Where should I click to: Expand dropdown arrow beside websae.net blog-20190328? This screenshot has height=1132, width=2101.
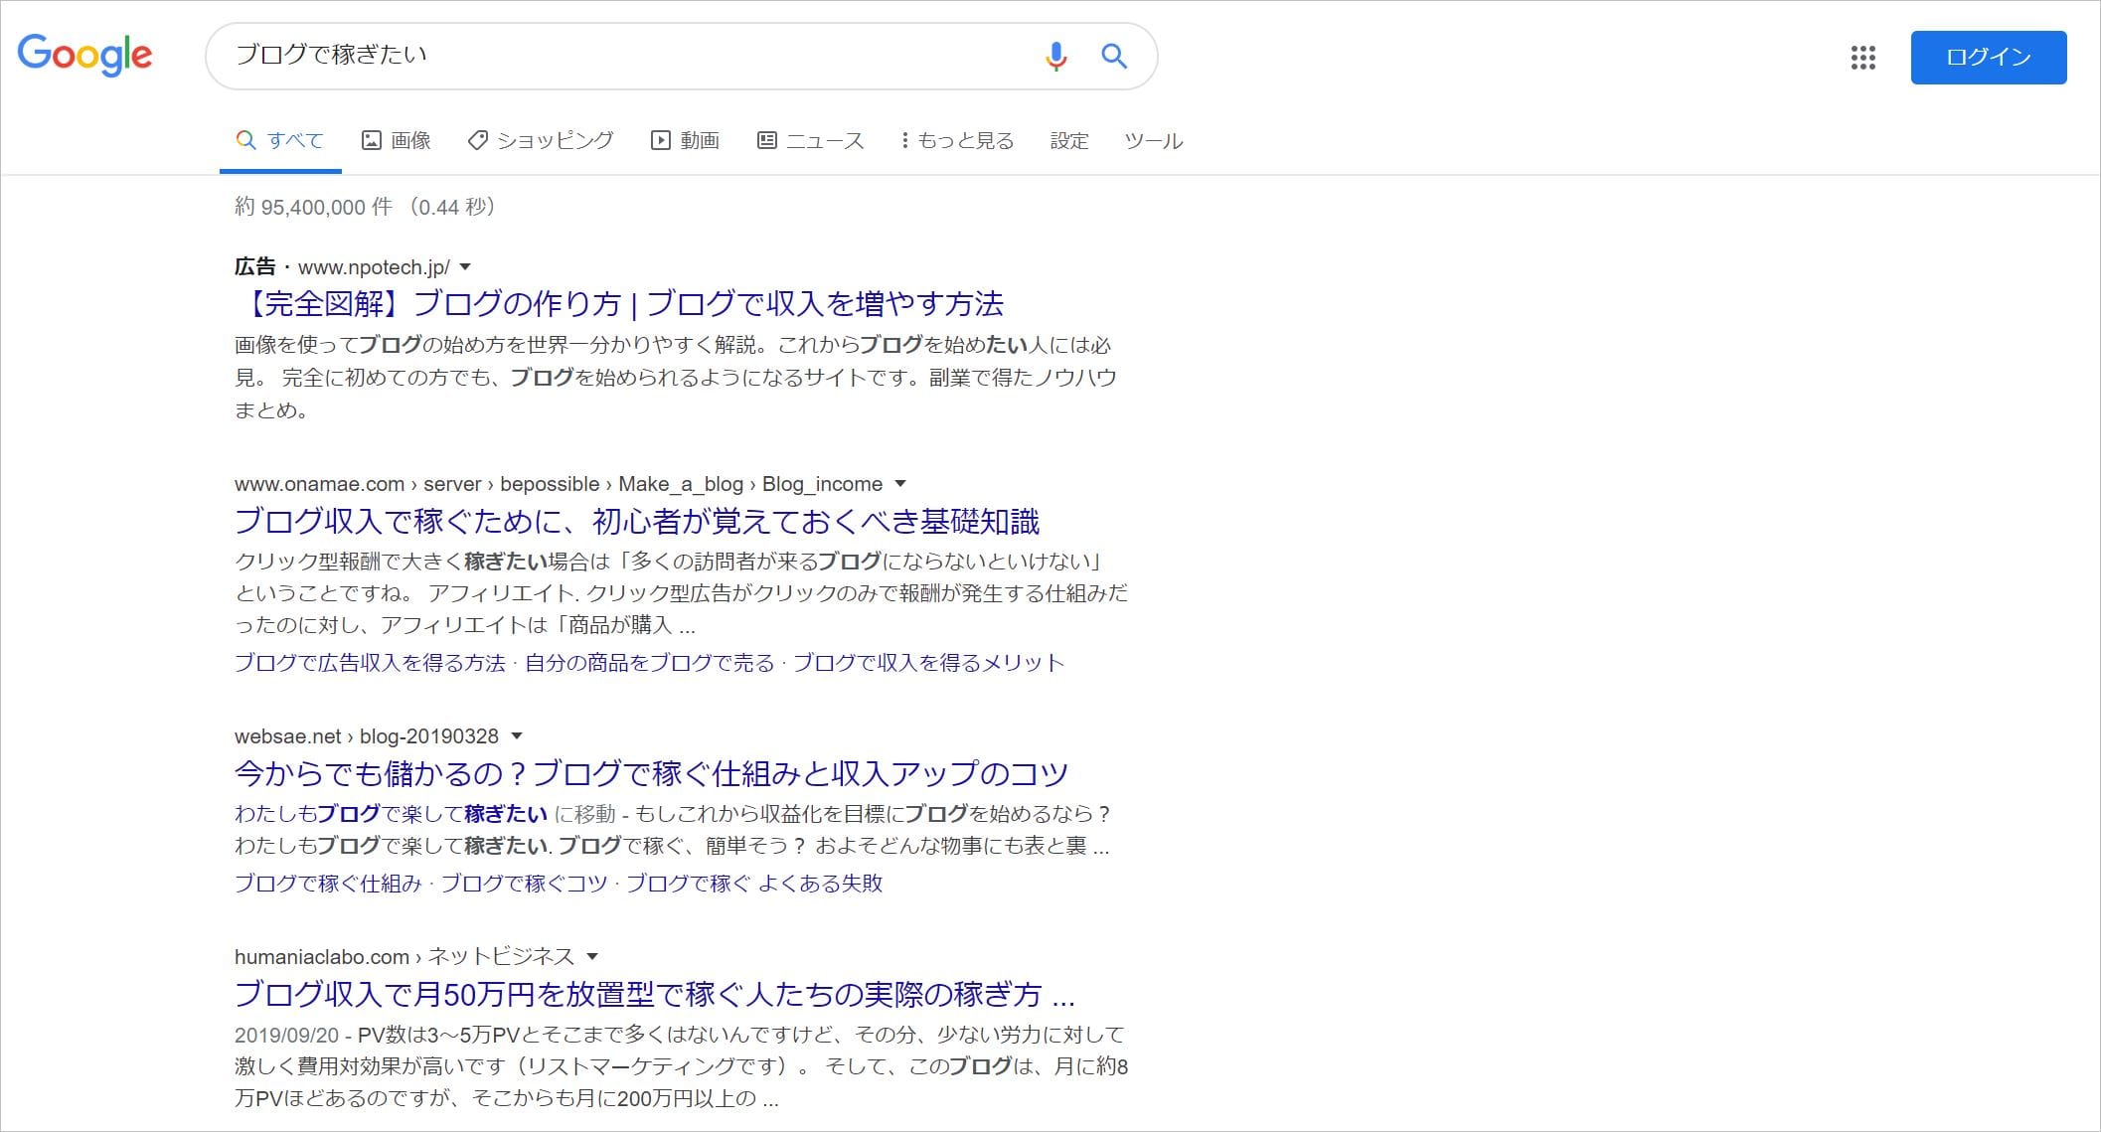(x=517, y=736)
